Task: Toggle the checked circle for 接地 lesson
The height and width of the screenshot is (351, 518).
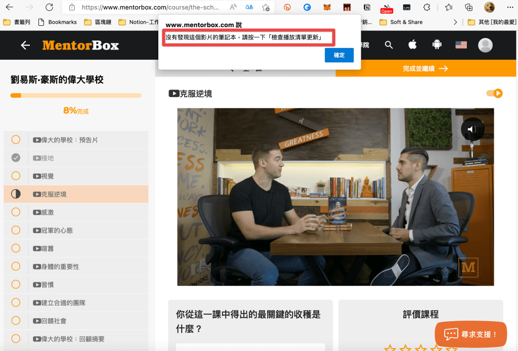Action: coord(16,158)
